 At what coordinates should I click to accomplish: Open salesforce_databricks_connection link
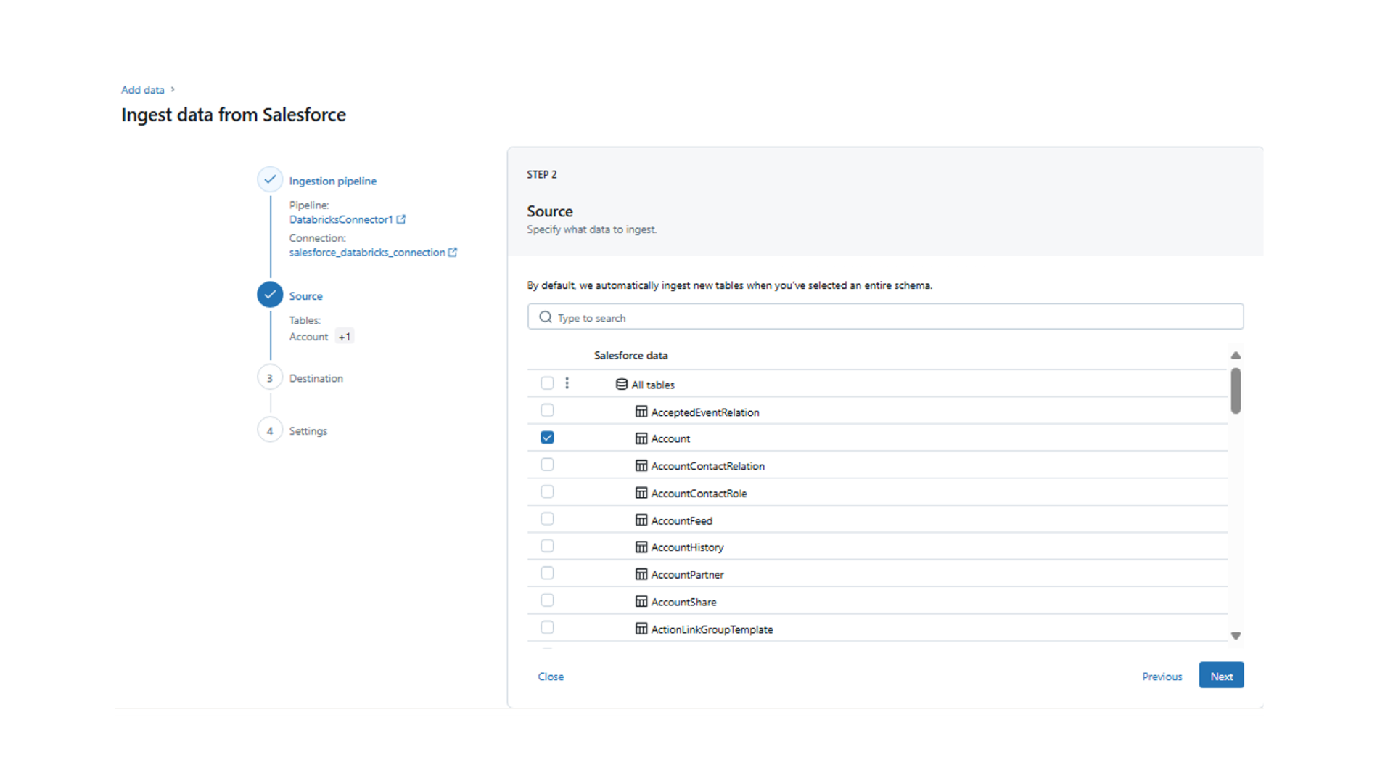point(367,252)
